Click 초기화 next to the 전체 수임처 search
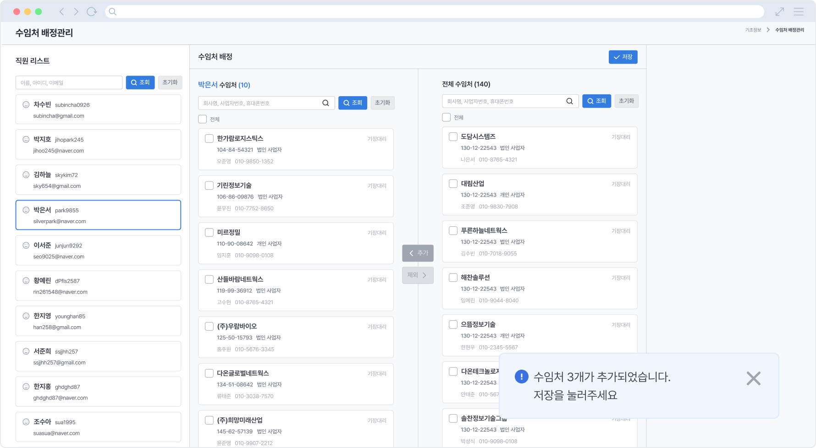This screenshot has height=448, width=816. [x=627, y=101]
